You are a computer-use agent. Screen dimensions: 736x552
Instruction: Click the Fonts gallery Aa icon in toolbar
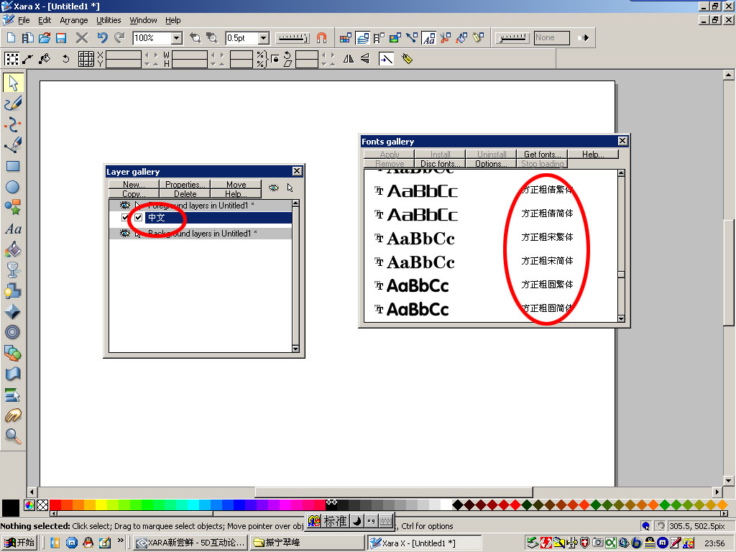tap(428, 38)
